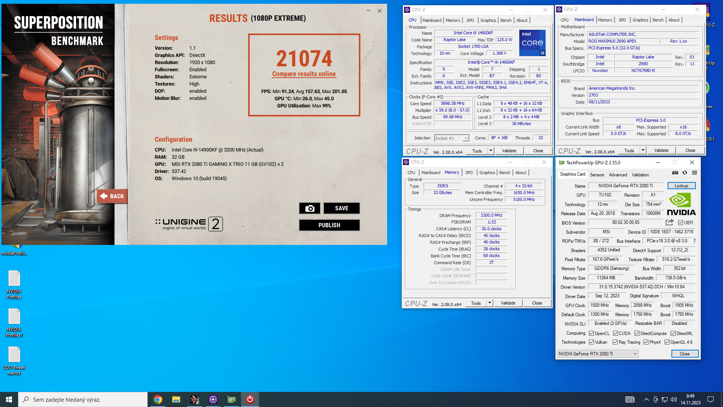
Task: Switch to Bench tab in CPU-Z CPU window
Action: pos(506,20)
